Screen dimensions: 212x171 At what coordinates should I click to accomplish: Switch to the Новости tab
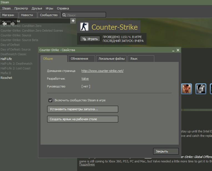pos(28,15)
